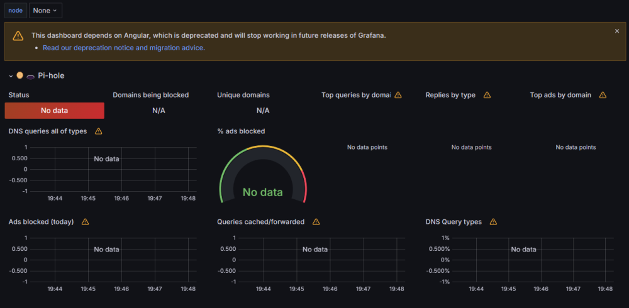Click the % ads blocked panel title
Viewport: 629px width, 308px height.
(241, 131)
